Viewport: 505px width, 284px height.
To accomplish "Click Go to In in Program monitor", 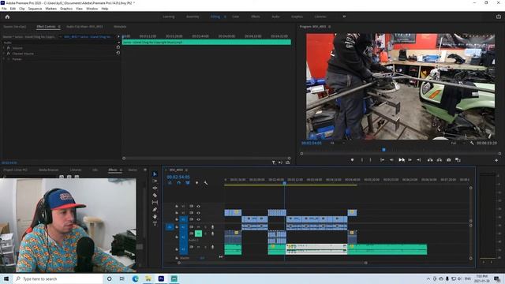I will (382, 159).
